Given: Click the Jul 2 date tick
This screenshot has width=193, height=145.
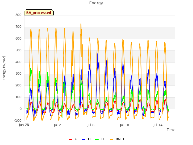Looking at the screenshot, I should (x=57, y=125).
